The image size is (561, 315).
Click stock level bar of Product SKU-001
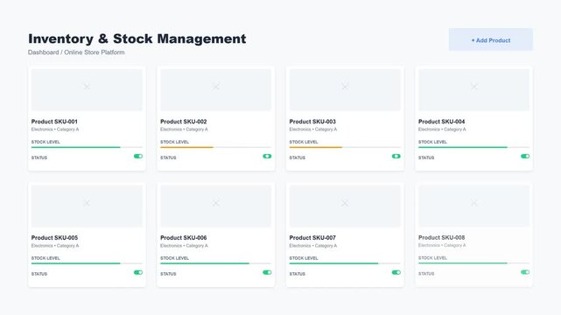coord(87,147)
